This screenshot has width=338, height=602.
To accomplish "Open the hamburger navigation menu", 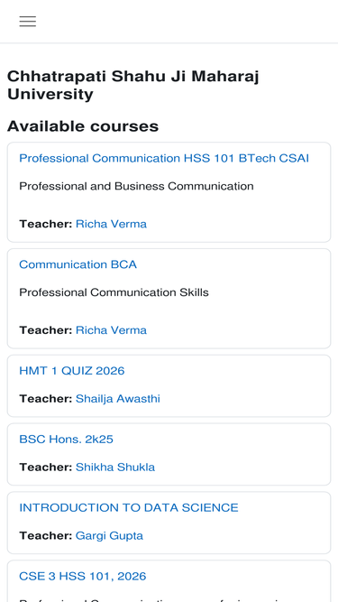I will pyautogui.click(x=28, y=21).
